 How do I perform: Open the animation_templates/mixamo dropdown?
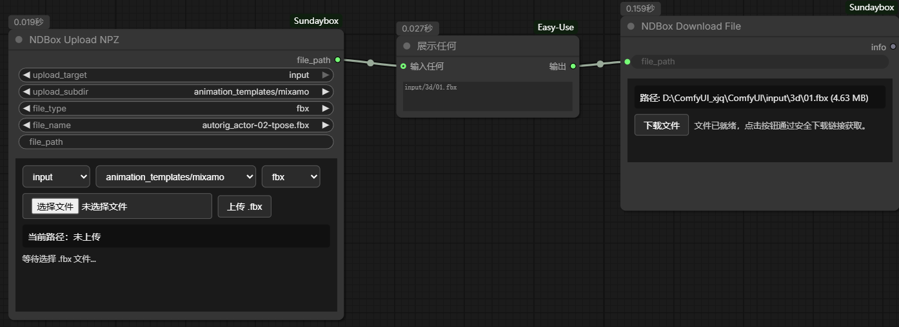coord(175,177)
